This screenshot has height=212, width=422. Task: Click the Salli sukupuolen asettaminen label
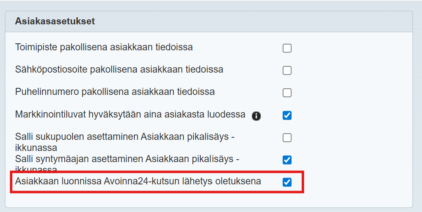(x=125, y=137)
